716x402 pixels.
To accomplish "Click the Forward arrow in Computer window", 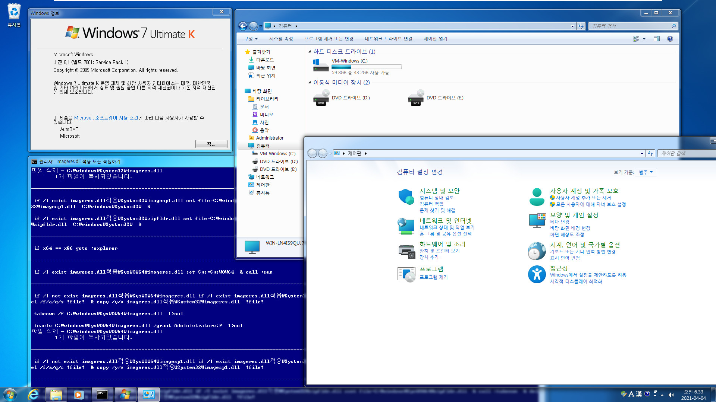I will [x=253, y=26].
